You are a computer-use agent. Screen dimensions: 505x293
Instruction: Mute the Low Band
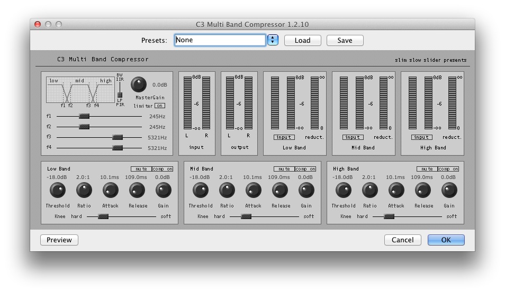(140, 169)
